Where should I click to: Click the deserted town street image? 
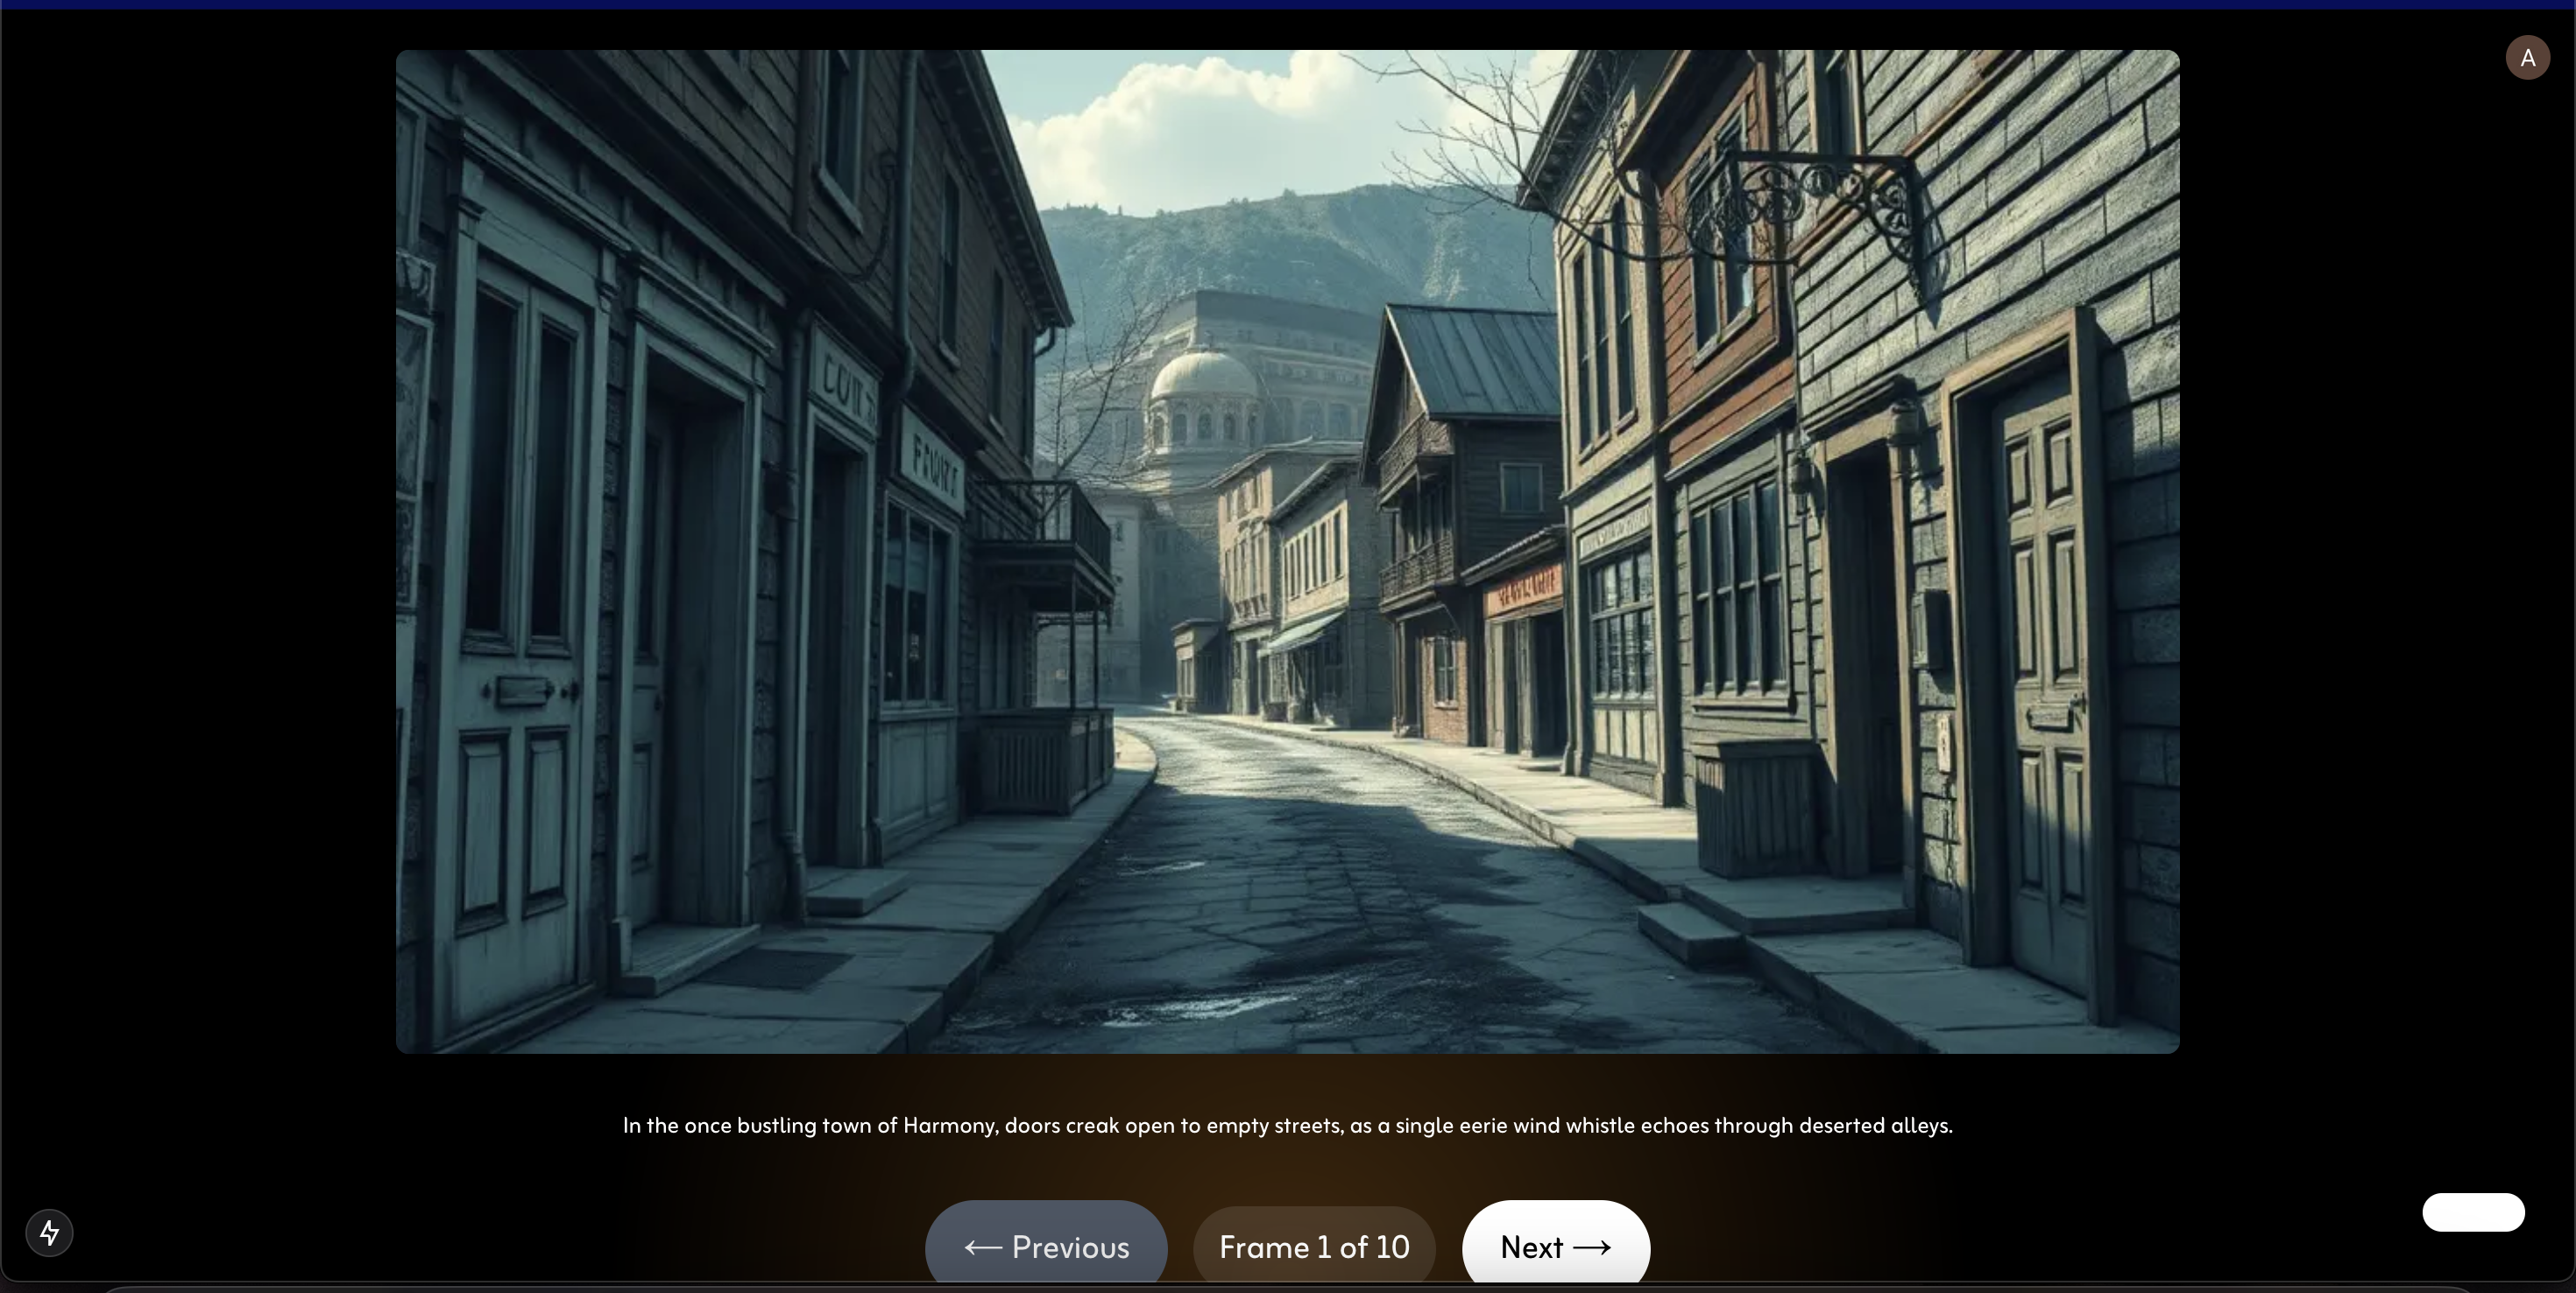(1287, 551)
